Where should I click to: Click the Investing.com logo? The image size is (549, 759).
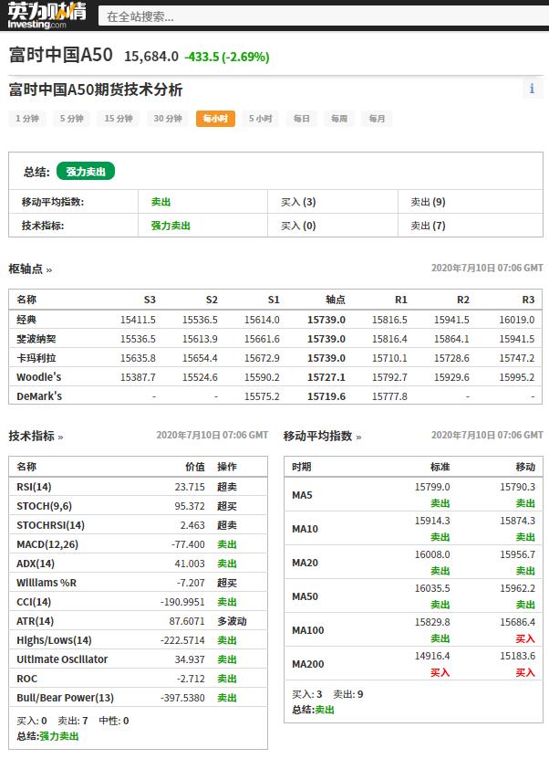[x=47, y=16]
